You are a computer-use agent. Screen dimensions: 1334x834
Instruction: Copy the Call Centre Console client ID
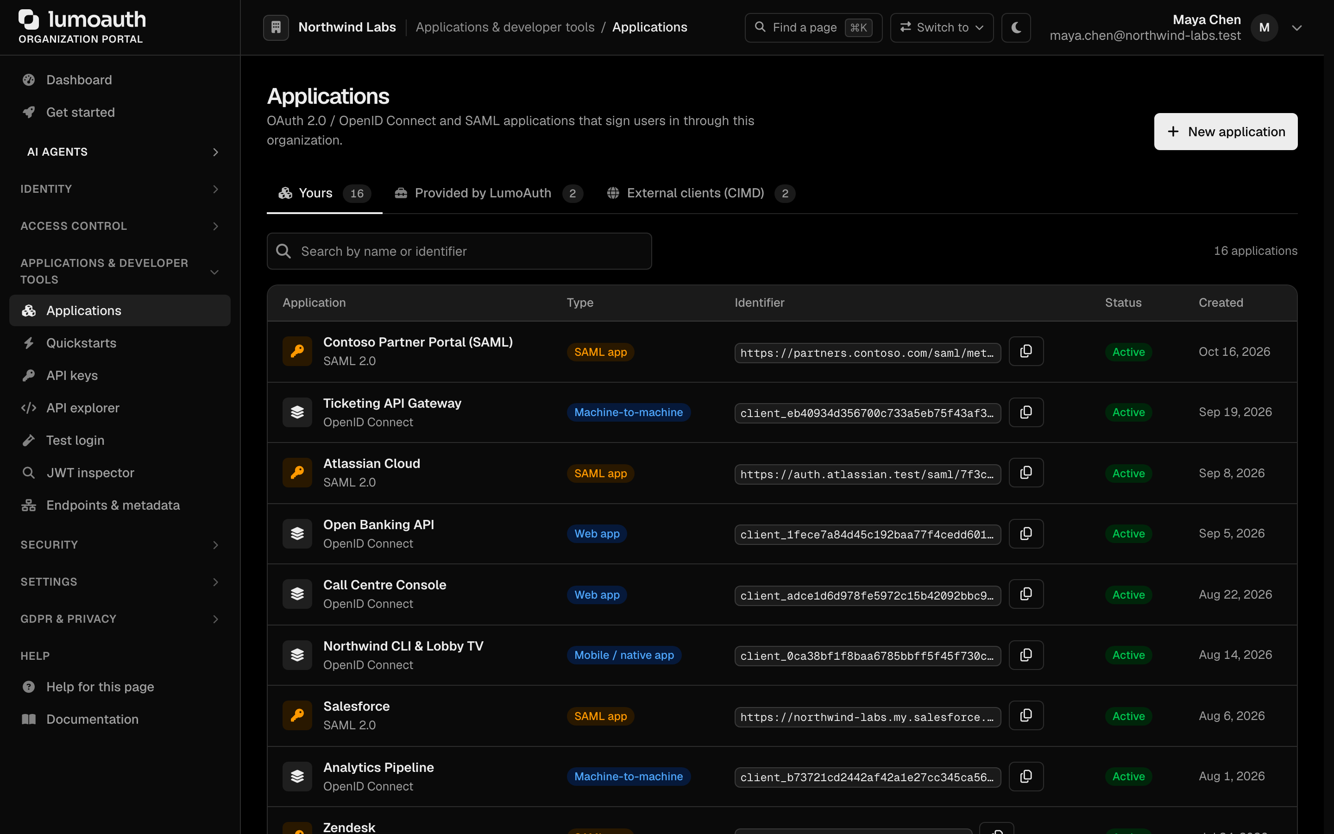1026,594
